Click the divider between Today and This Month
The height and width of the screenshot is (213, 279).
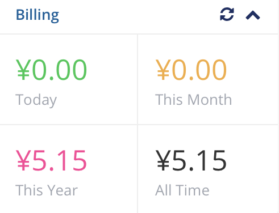tap(138, 79)
